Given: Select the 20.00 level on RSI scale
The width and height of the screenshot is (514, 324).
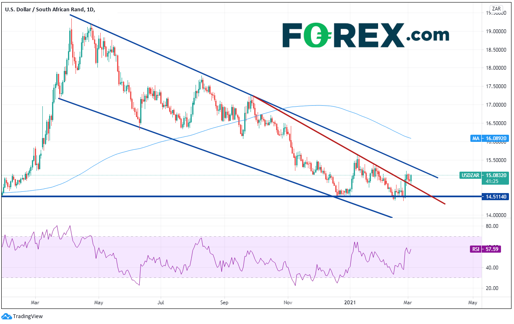Looking at the screenshot, I should (492, 288).
